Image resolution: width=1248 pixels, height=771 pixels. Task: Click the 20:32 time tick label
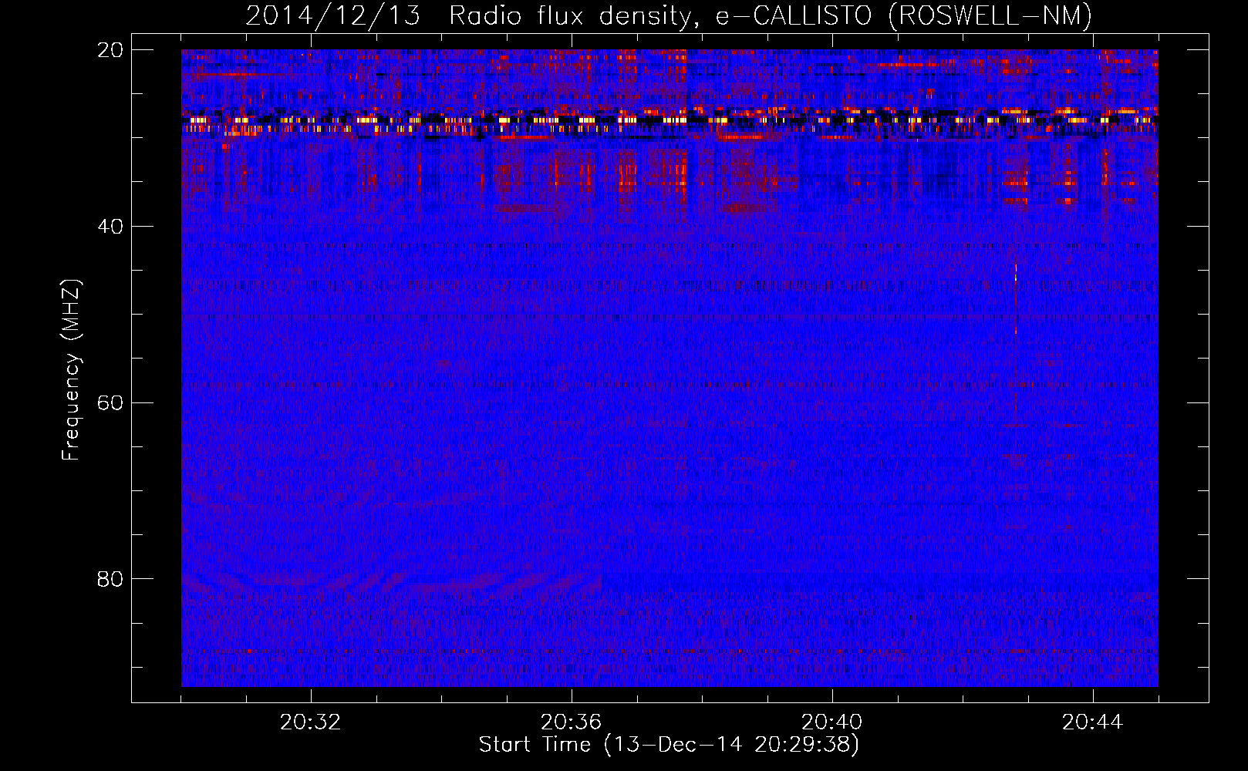coord(311,722)
